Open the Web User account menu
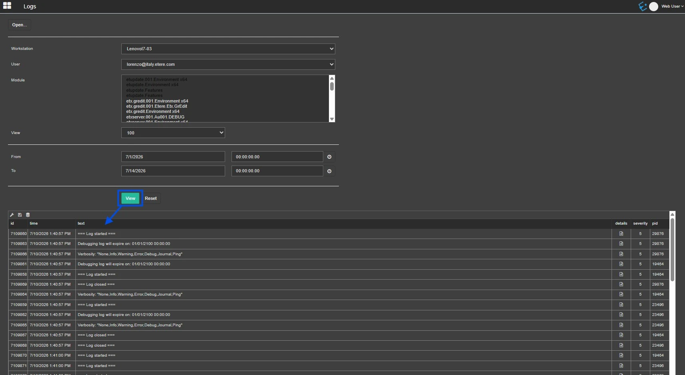The width and height of the screenshot is (685, 375). (672, 6)
